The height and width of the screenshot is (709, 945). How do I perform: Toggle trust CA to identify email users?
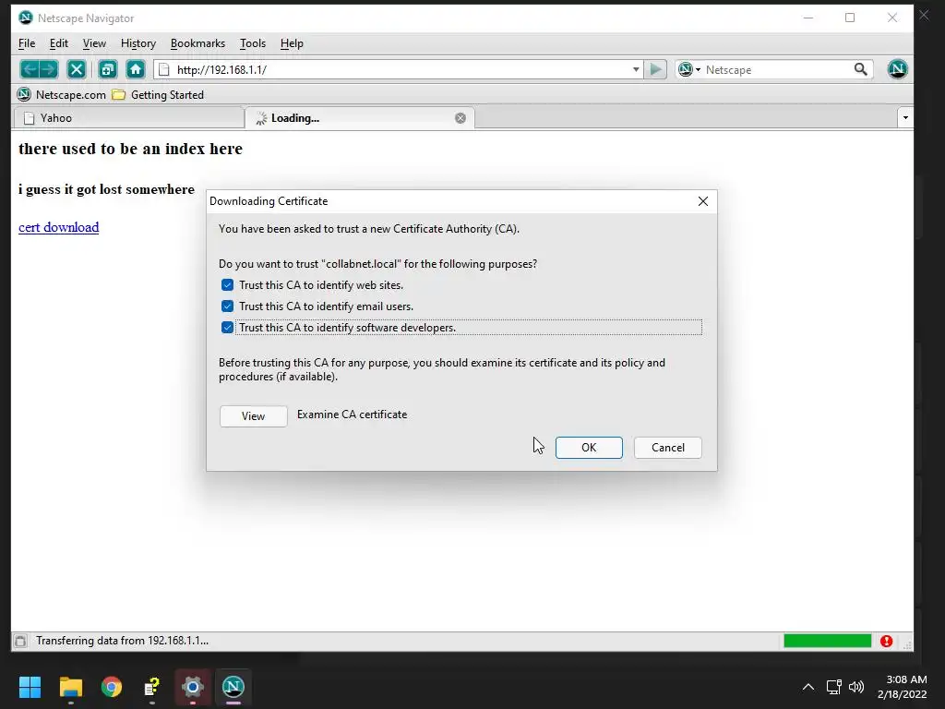point(227,306)
